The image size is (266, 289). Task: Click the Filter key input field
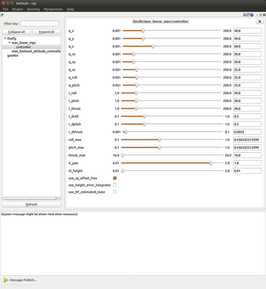pos(40,23)
